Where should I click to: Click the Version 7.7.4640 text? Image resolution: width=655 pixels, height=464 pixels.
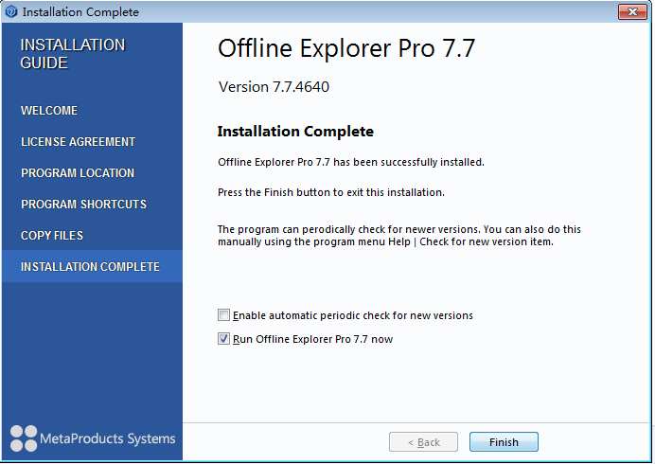[274, 87]
